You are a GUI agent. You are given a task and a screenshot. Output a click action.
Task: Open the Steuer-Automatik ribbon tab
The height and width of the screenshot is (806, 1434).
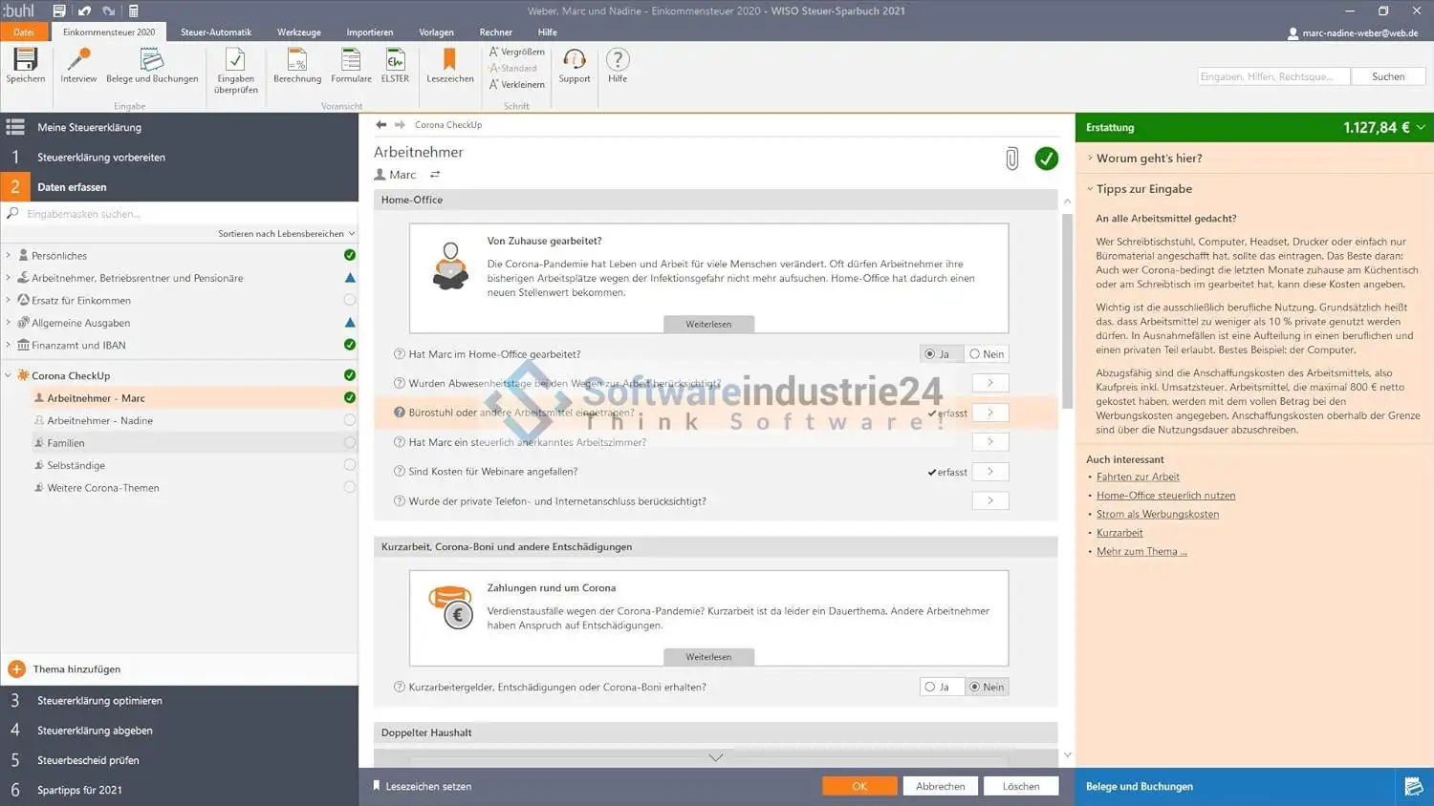pyautogui.click(x=216, y=32)
